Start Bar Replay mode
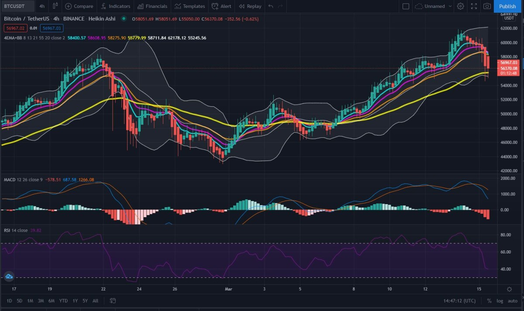This screenshot has height=311, width=524. pos(249,6)
